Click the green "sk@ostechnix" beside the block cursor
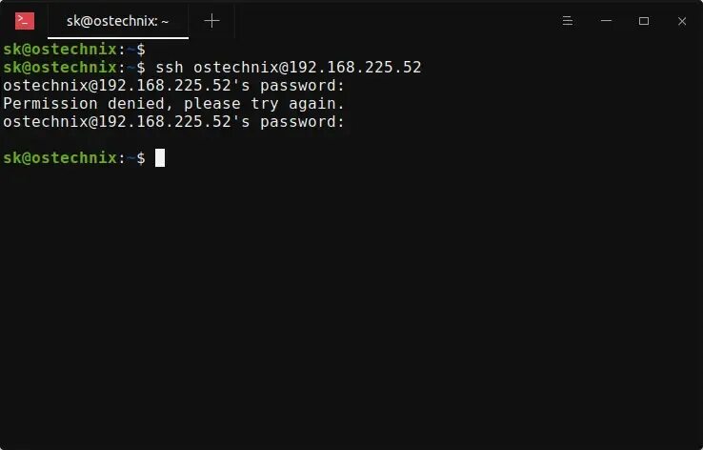This screenshot has height=450, width=703. [60, 158]
